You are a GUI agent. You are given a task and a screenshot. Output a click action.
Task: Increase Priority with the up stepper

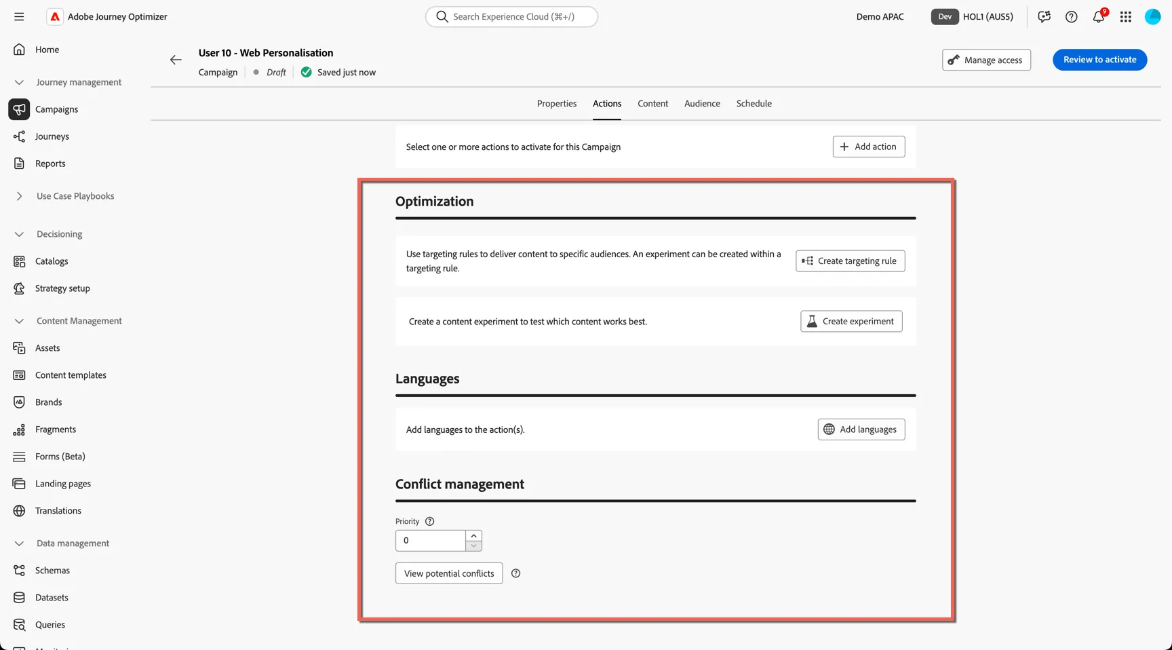coord(473,535)
